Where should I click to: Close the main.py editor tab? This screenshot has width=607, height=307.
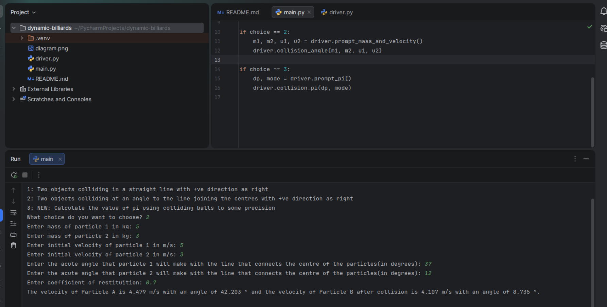[309, 12]
